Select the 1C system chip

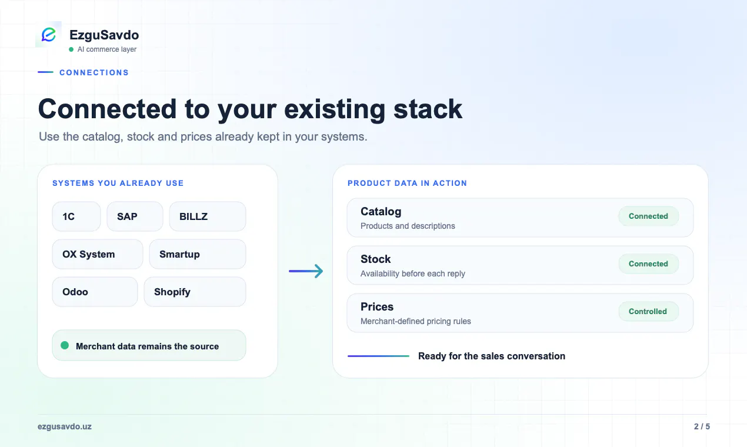[76, 216]
